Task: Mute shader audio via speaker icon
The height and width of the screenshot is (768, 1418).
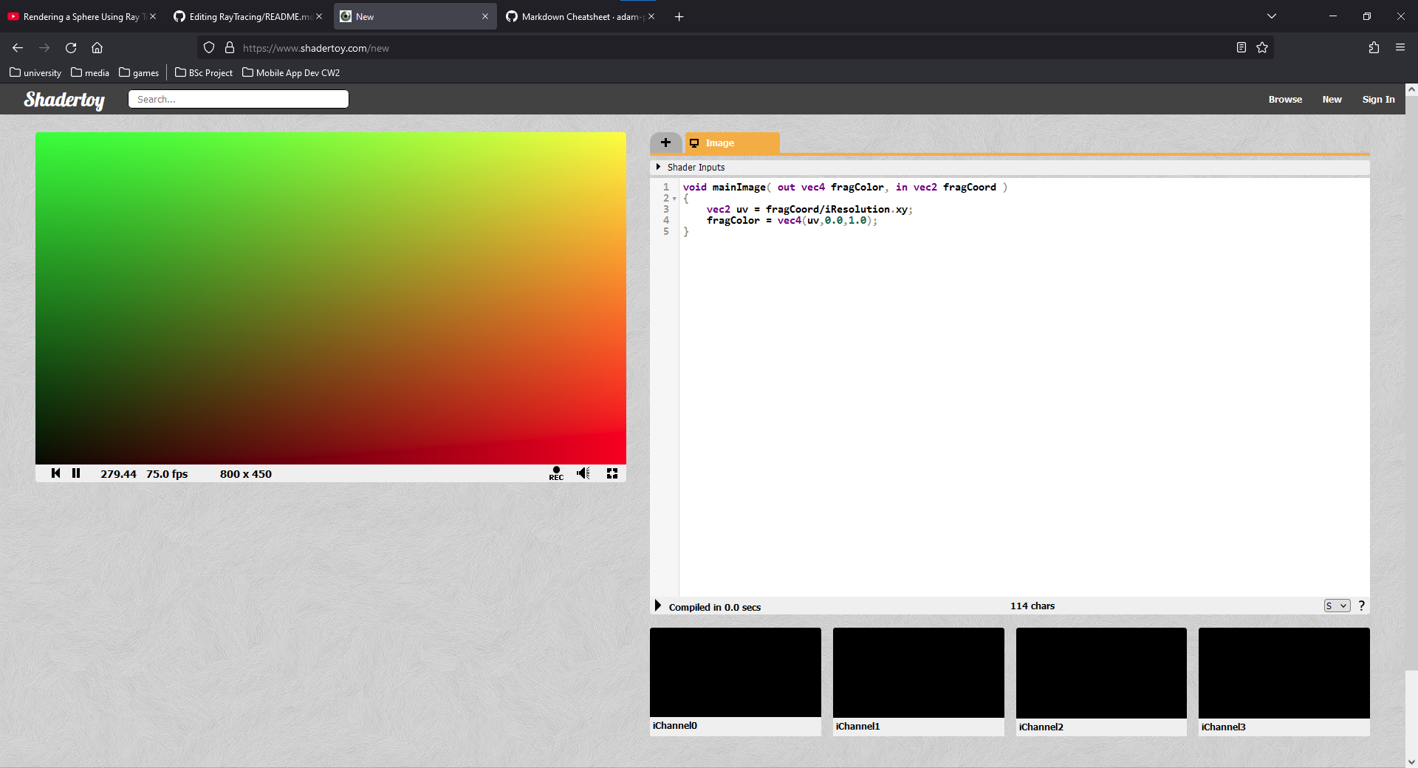Action: click(583, 473)
